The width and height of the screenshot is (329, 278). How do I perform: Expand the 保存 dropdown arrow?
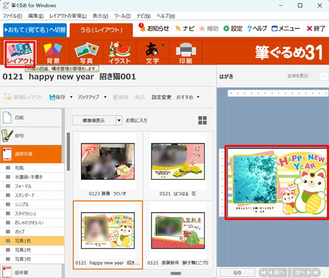point(71,97)
